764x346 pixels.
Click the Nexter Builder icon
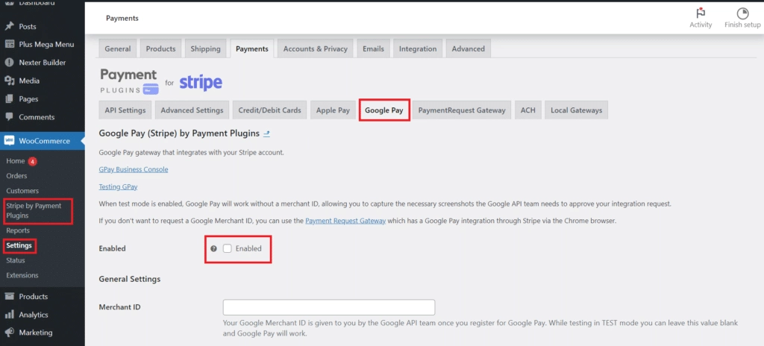pyautogui.click(x=9, y=63)
